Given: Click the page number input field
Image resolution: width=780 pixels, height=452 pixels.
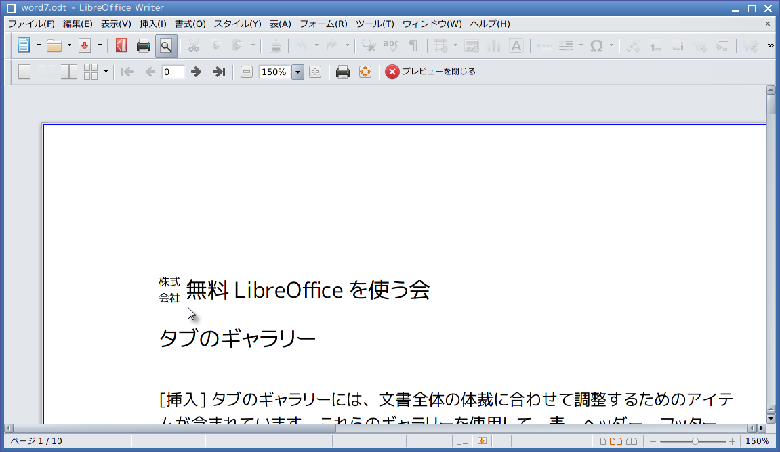Looking at the screenshot, I should pyautogui.click(x=173, y=72).
